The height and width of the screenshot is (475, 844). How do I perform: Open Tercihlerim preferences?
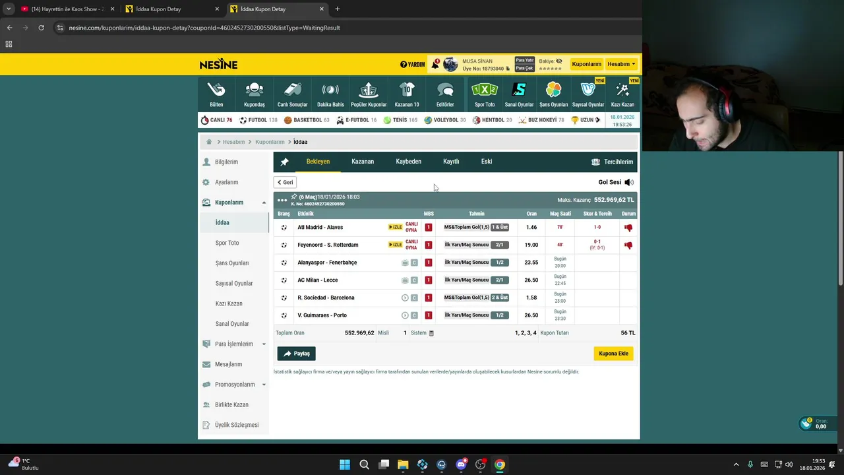[612, 162]
